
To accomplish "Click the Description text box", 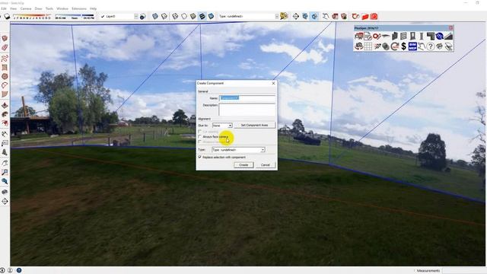I will 247,110.
